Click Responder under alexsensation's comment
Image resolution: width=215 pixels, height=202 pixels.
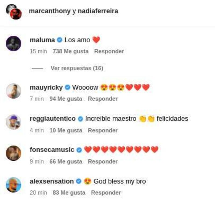coord(106,193)
